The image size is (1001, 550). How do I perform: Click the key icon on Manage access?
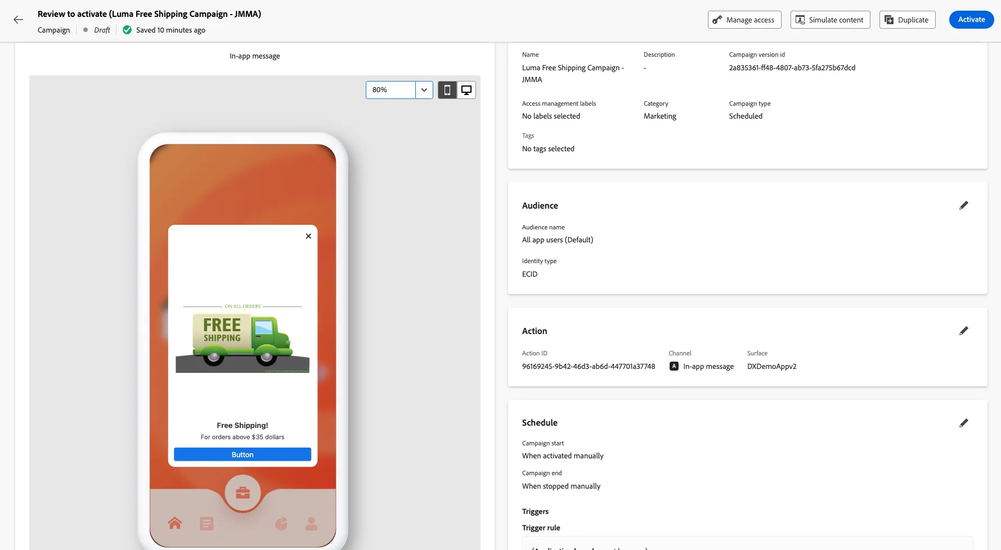[x=717, y=20]
